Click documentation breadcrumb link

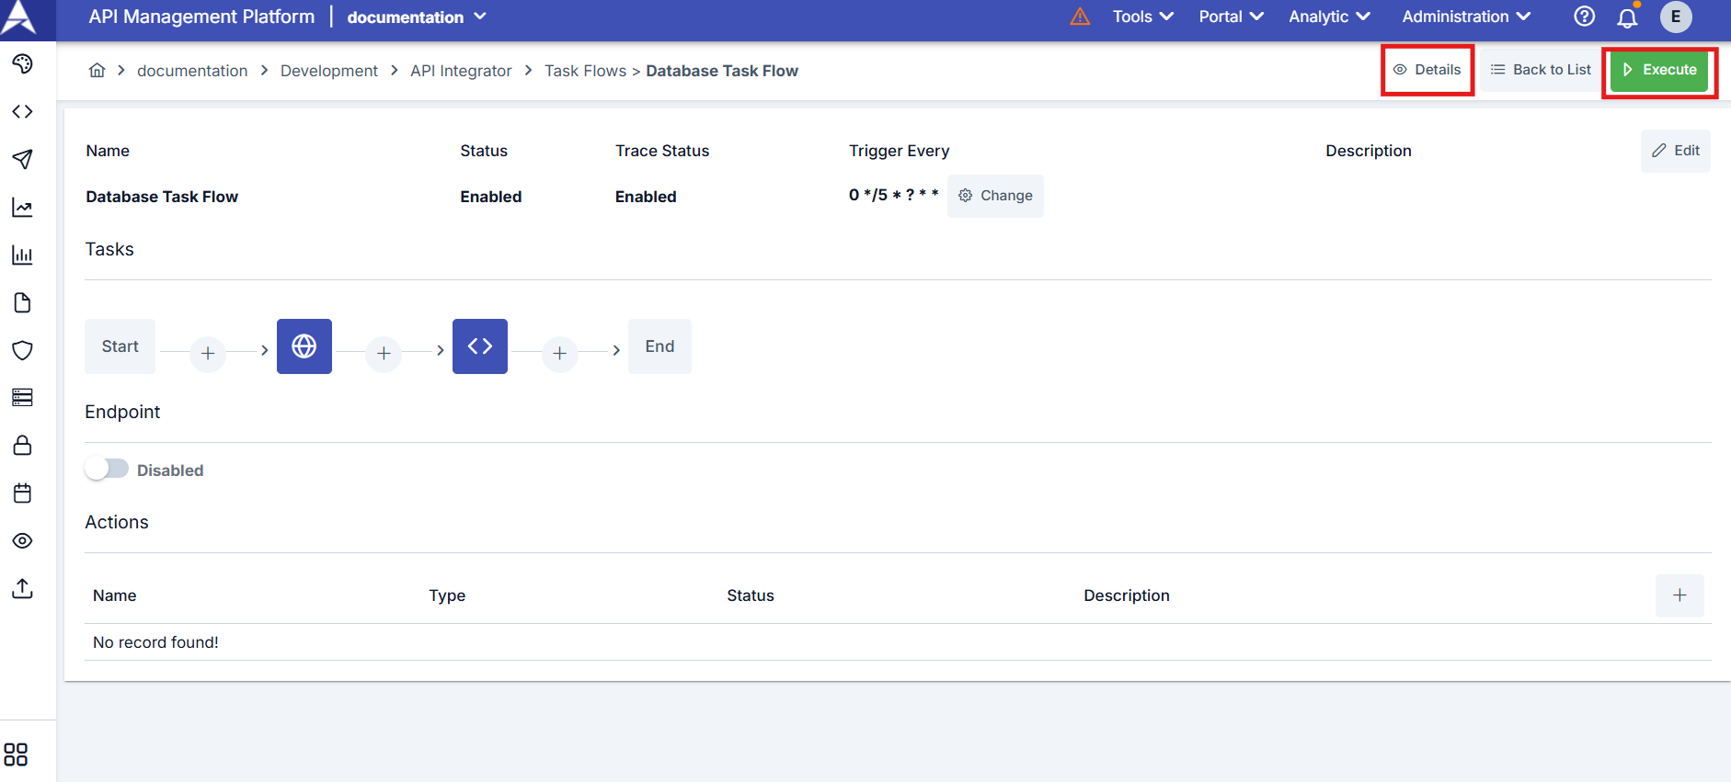(192, 71)
